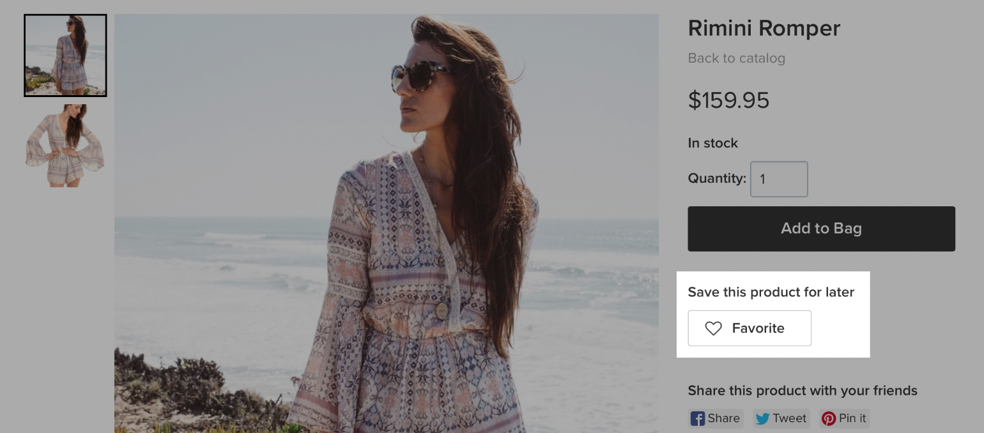Click the Quantity label

(717, 178)
